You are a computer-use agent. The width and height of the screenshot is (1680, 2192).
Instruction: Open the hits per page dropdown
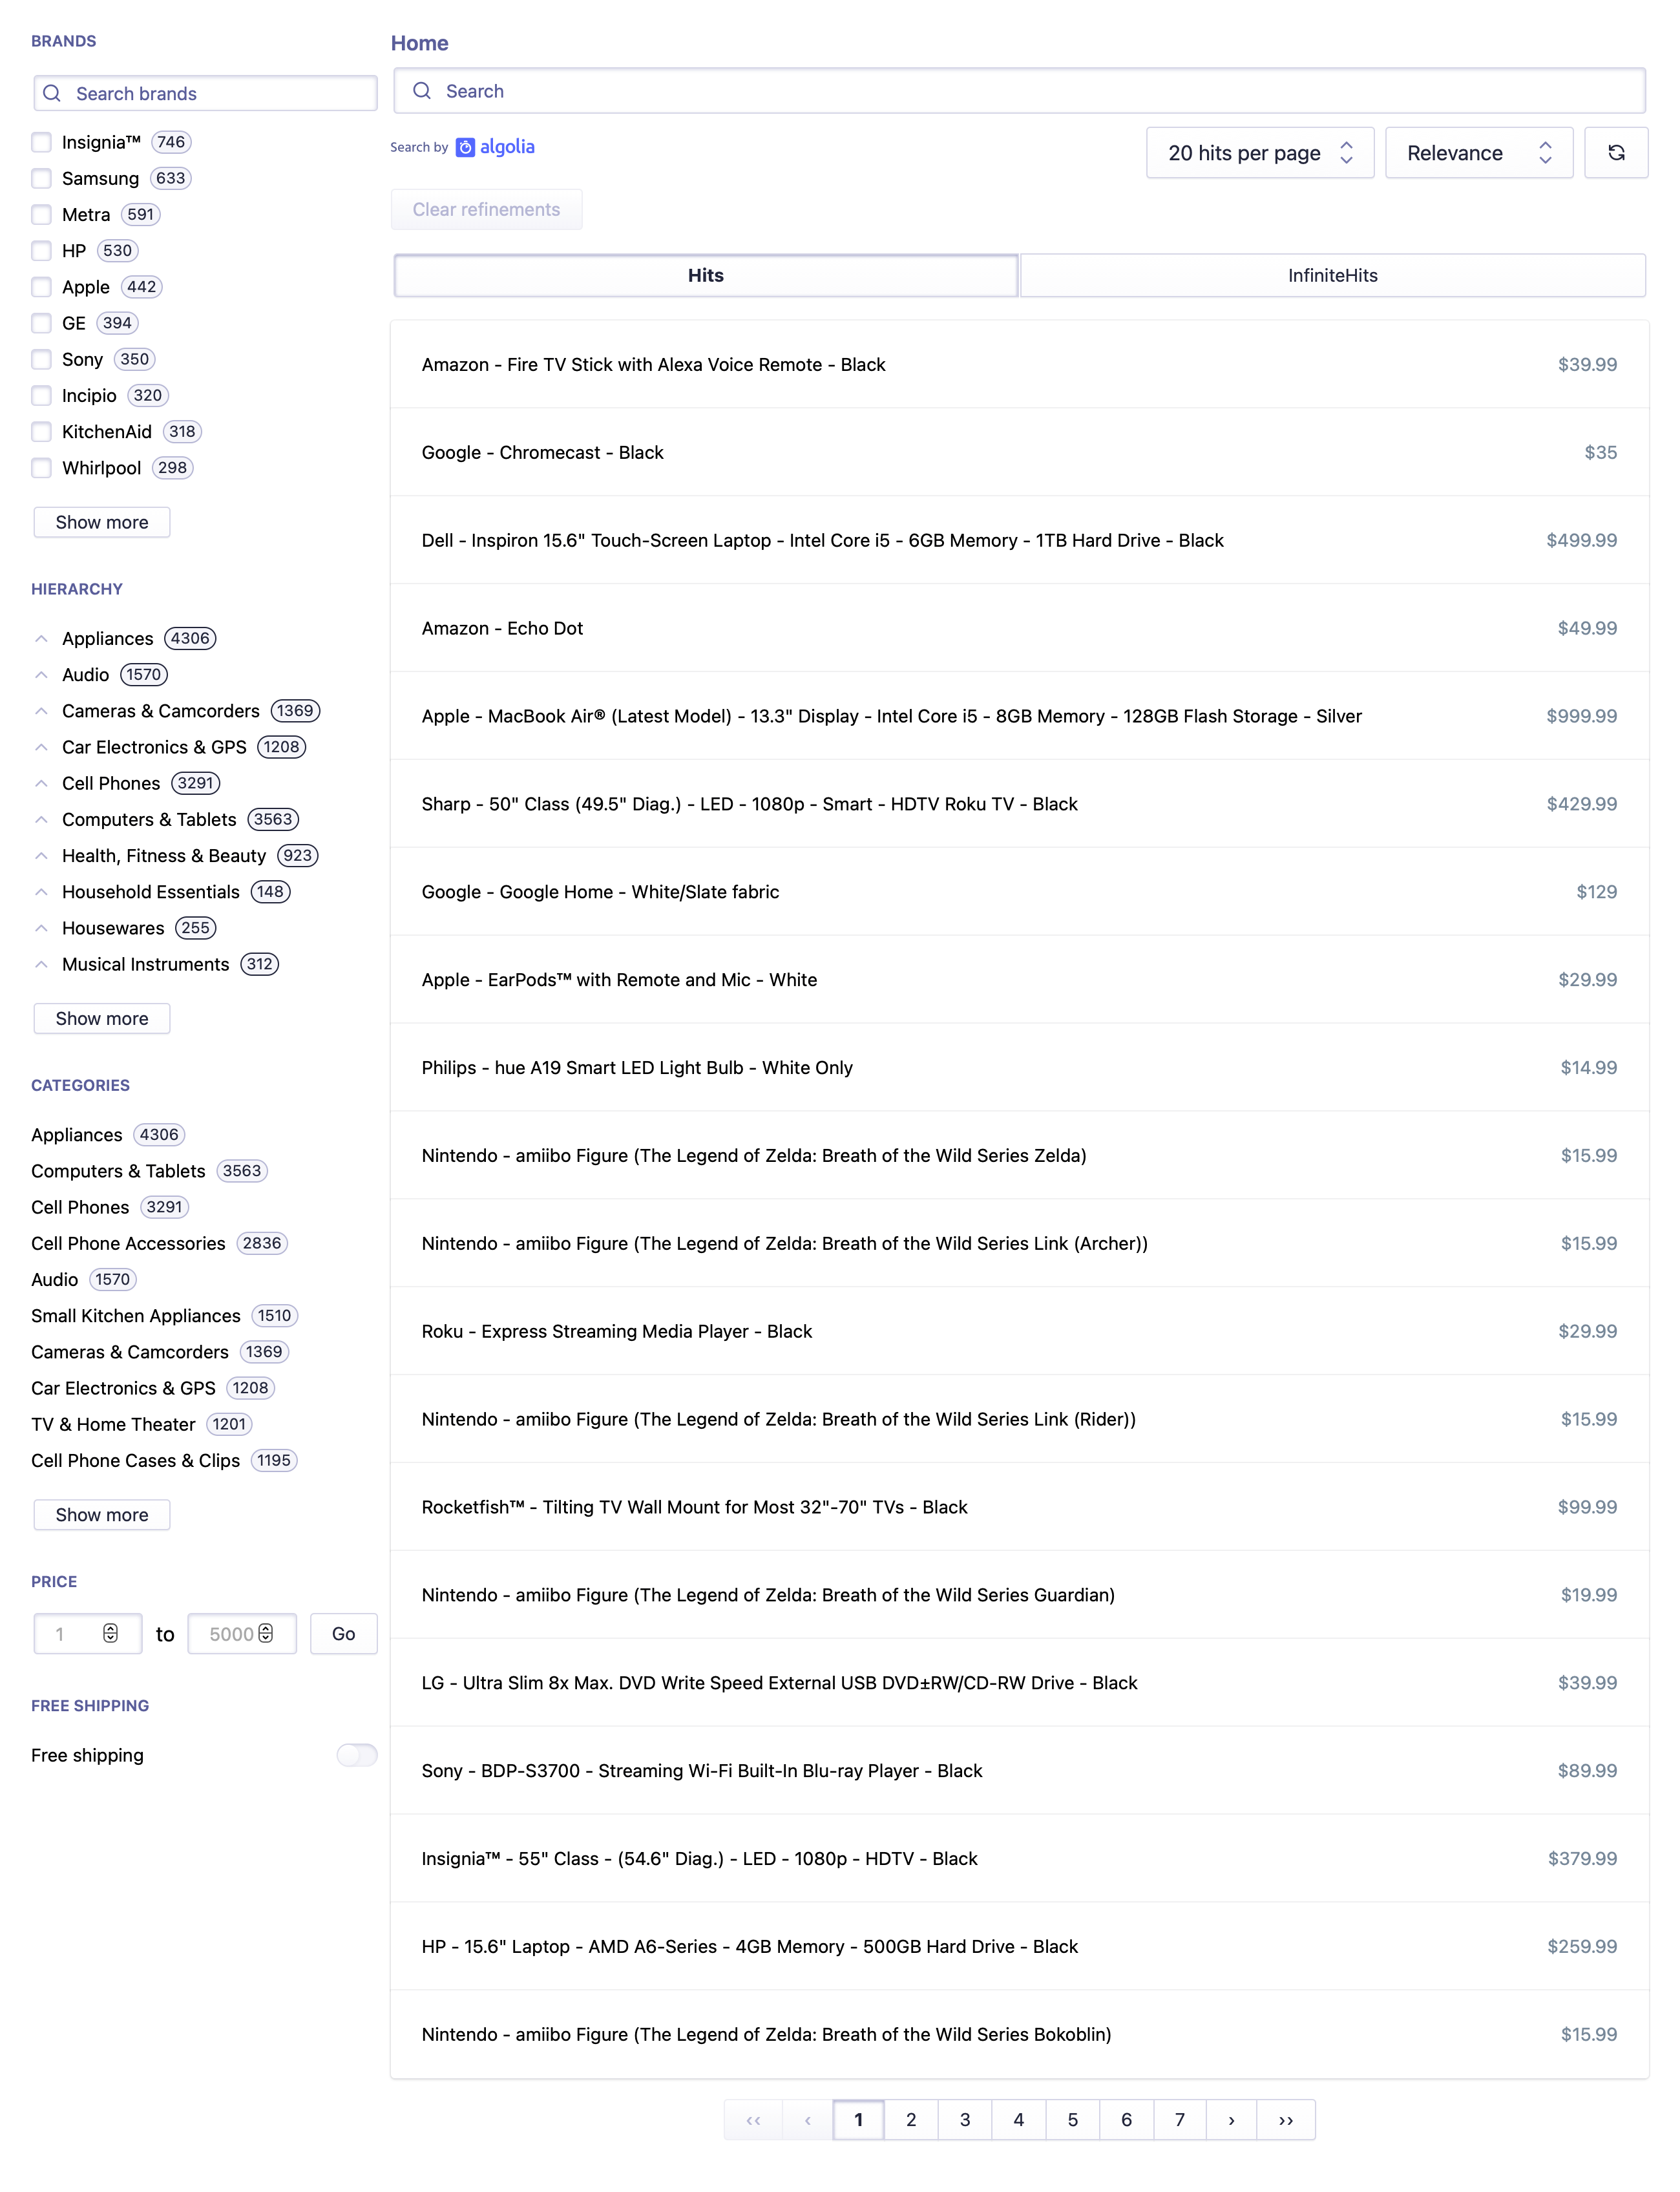click(1260, 153)
